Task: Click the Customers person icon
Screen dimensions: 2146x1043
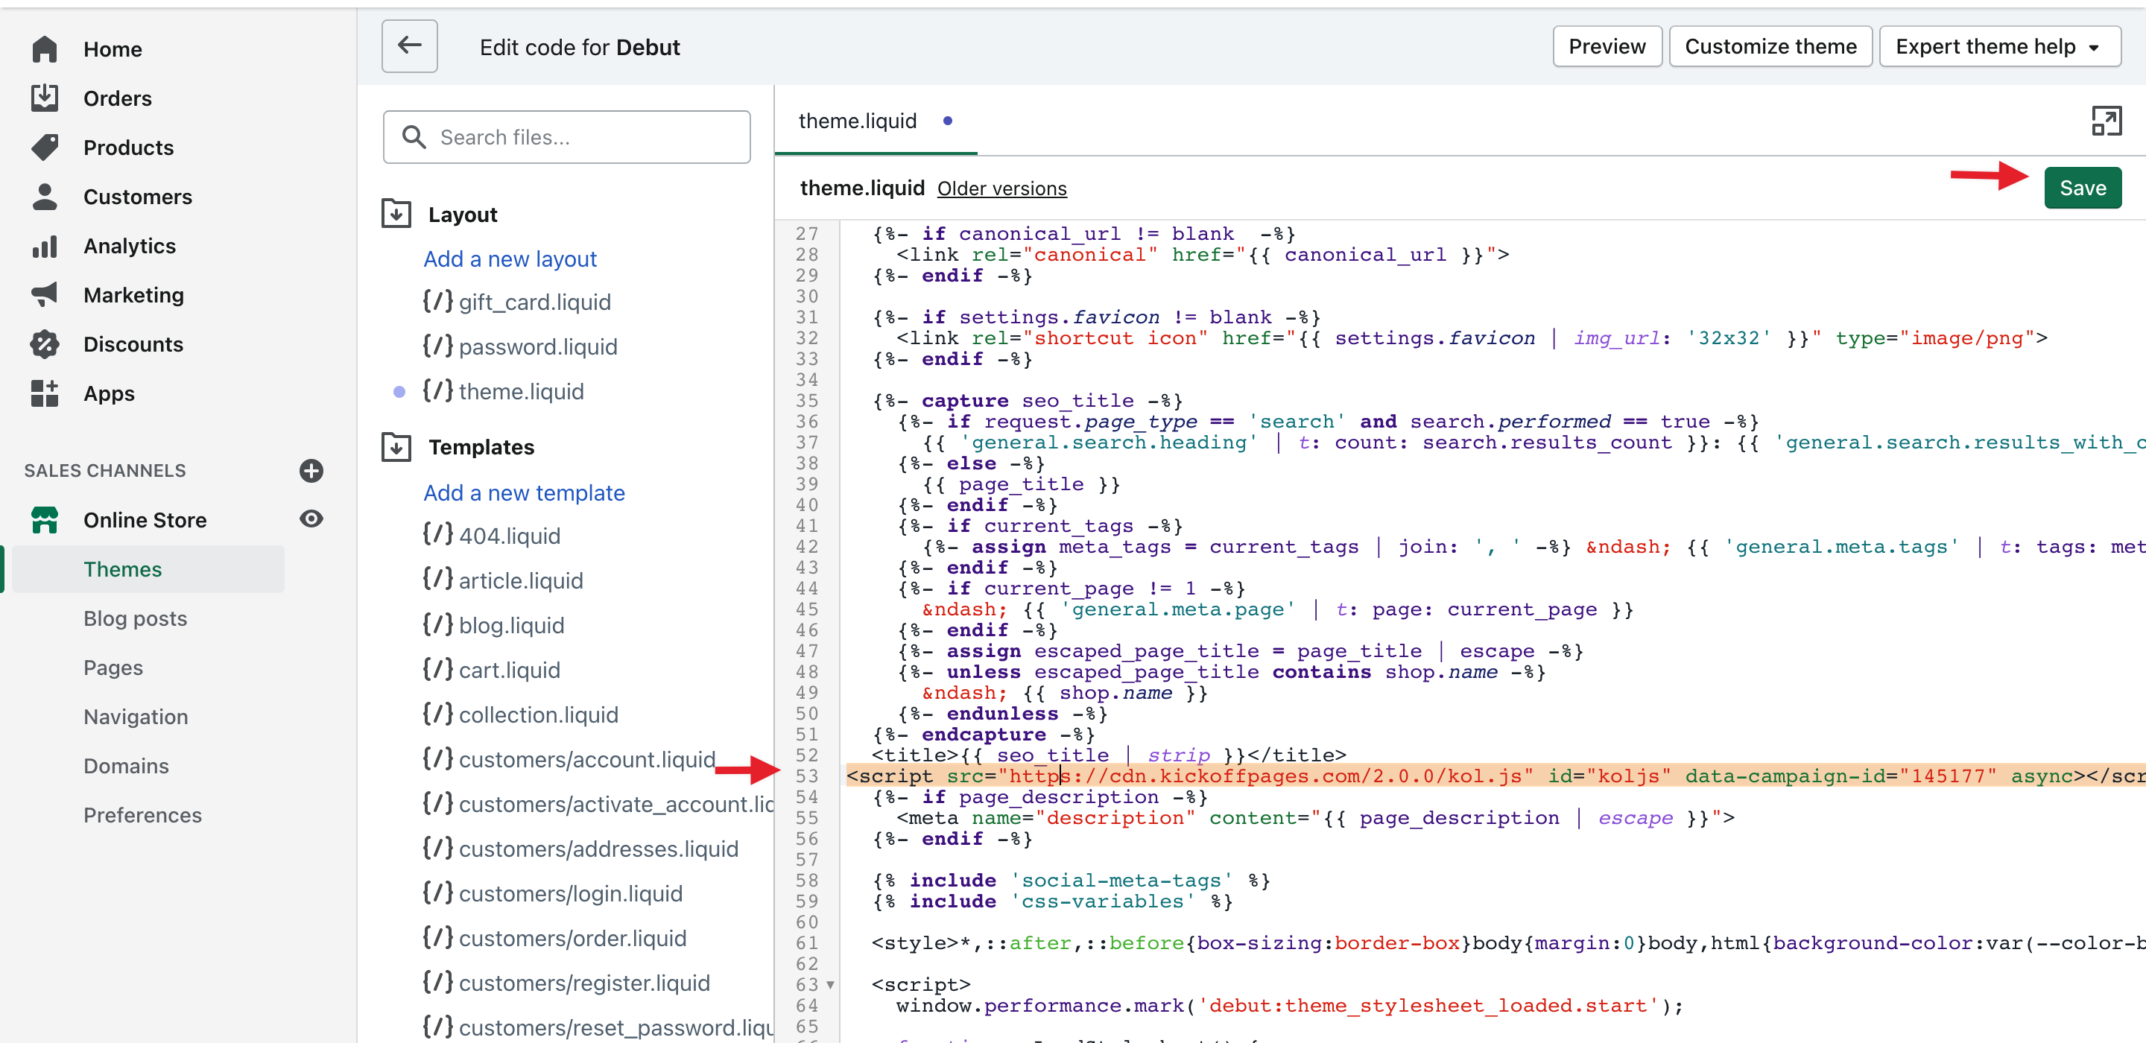Action: point(44,197)
